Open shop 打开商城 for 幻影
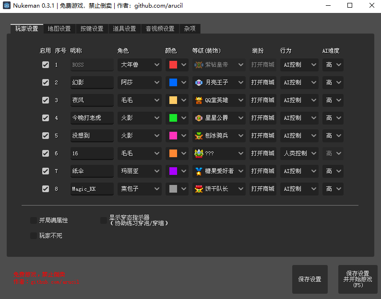 (262, 82)
